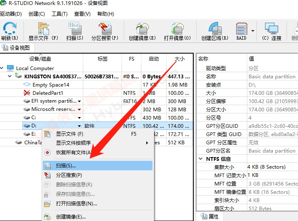The height and width of the screenshot is (221, 298).
Task: Choose 恢复所有文件 from the context menu
Action: [74, 153]
